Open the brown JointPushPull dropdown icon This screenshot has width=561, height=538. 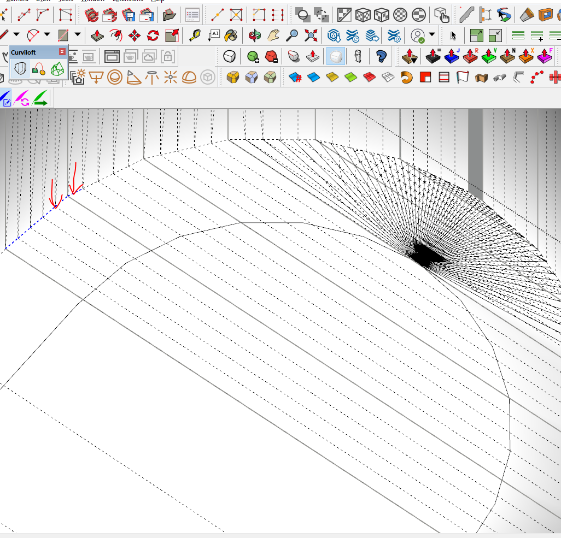410,56
